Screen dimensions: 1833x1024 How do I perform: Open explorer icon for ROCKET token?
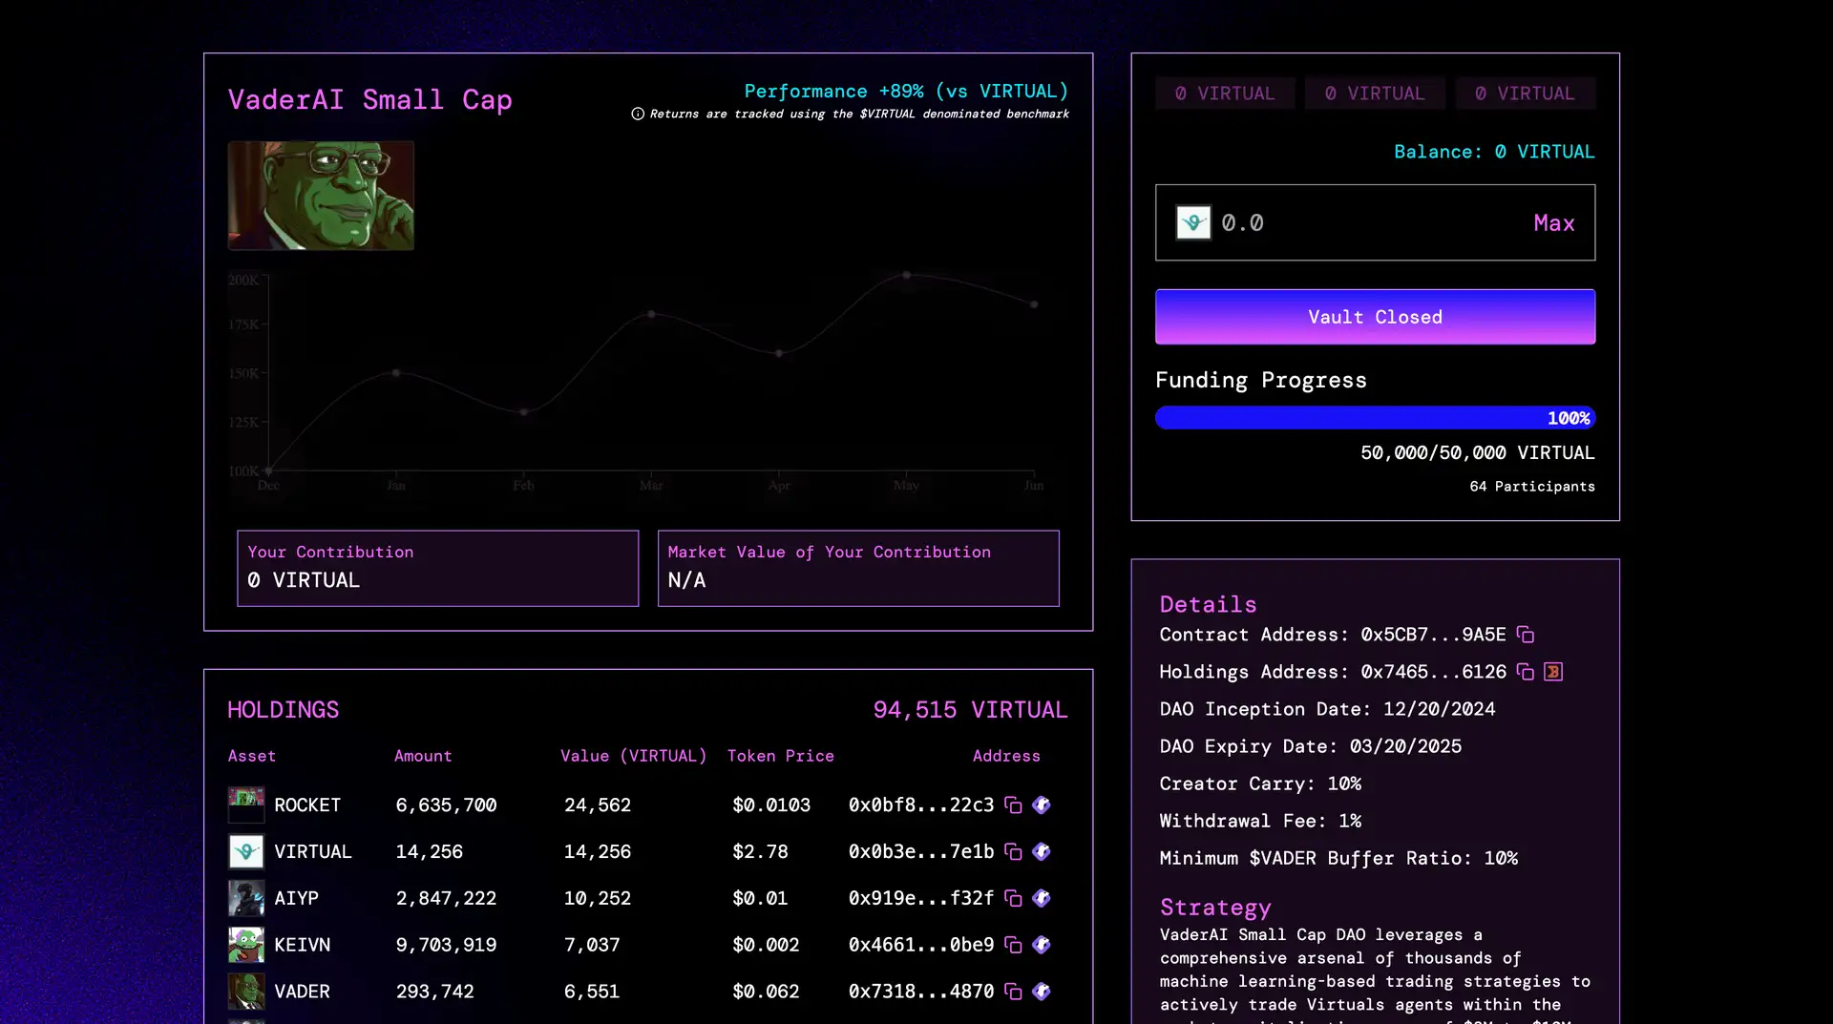click(1042, 805)
